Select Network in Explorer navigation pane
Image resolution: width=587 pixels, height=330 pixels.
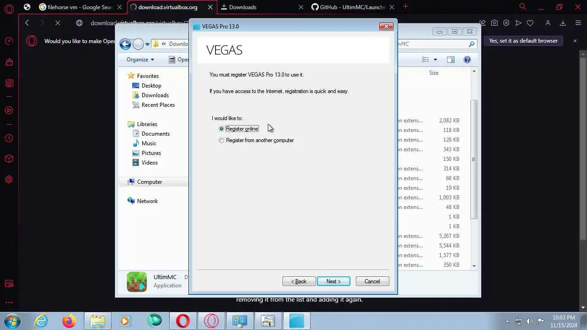coord(147,201)
